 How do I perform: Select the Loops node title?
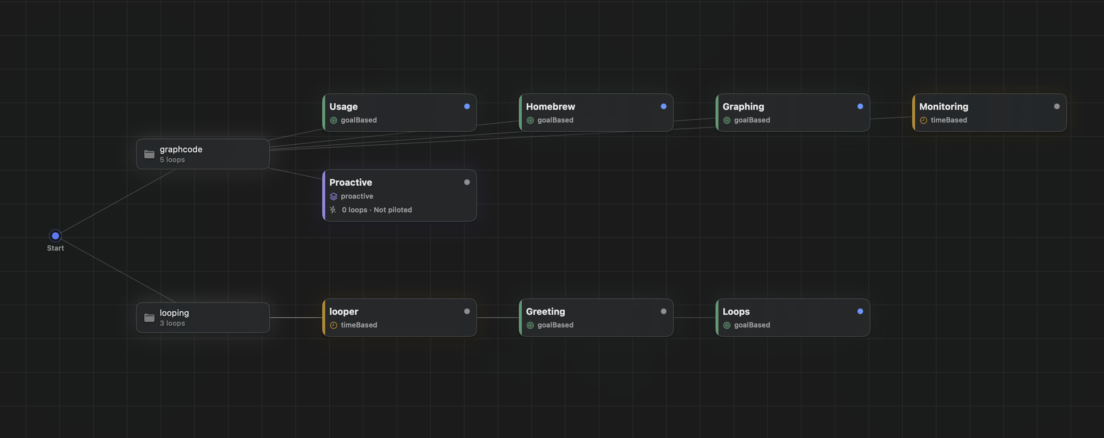[736, 312]
